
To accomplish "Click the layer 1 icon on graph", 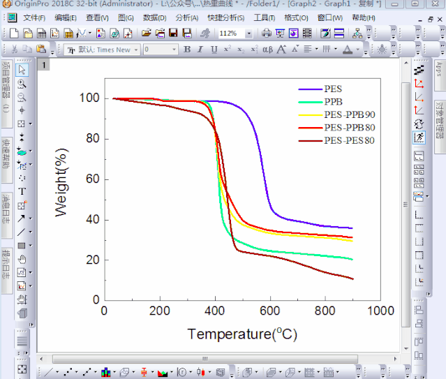I will (43, 65).
